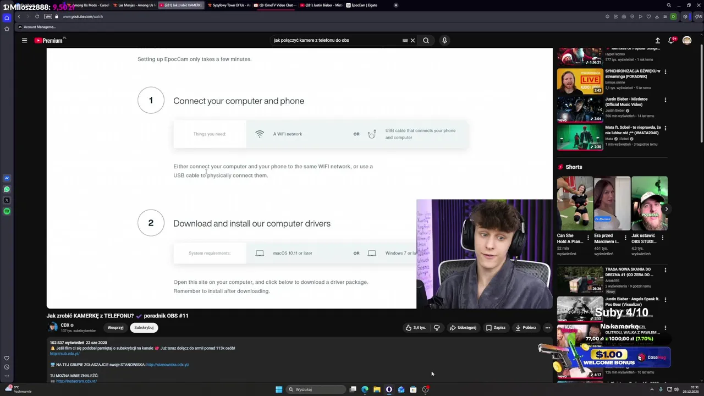The height and width of the screenshot is (396, 704).
Task: Open the YouTube hamburger guide menu
Action: (x=24, y=40)
